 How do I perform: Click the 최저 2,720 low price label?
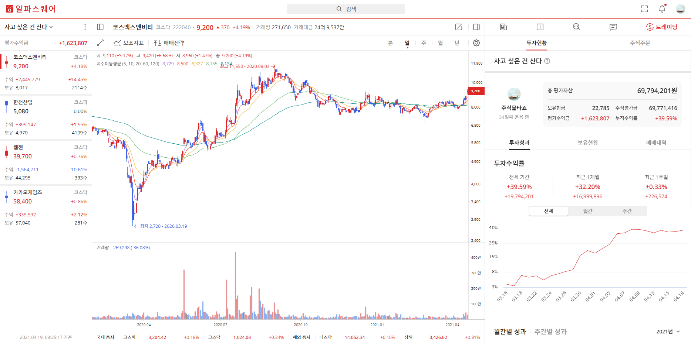point(161,226)
